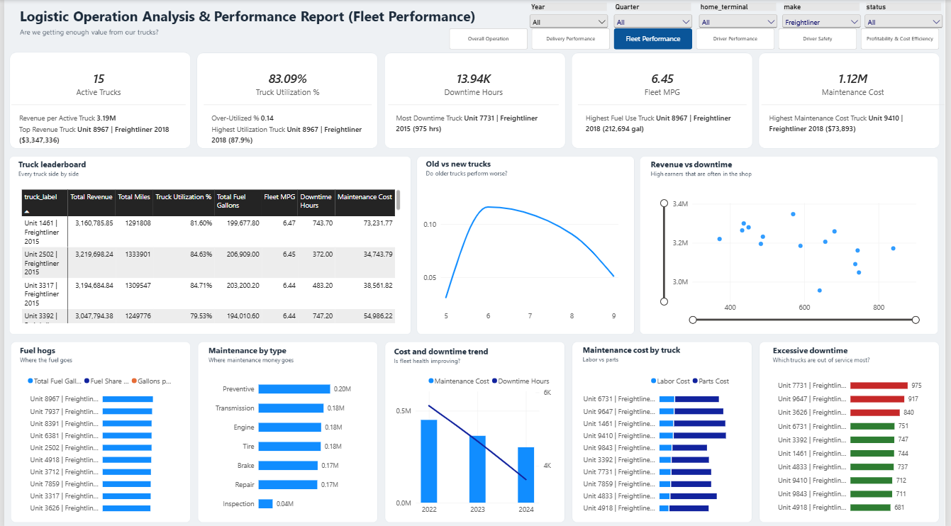951x526 pixels.
Task: Click the Fuel Share legend marker in Fuel hogs
Action: [87, 381]
